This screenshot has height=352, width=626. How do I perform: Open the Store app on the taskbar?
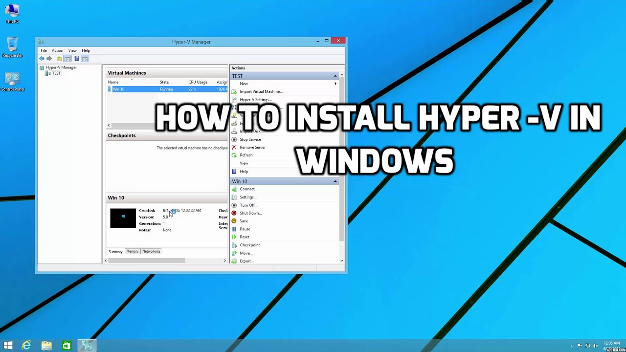click(67, 346)
